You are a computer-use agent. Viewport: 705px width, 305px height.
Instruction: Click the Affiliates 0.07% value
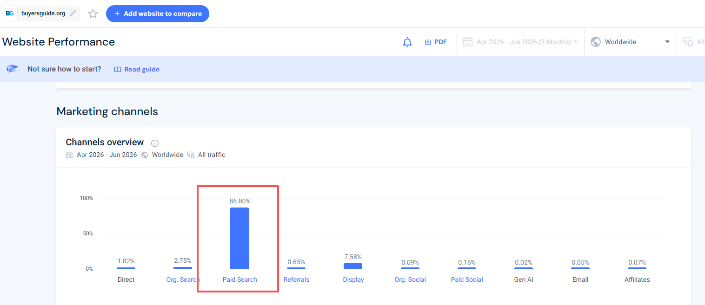[x=637, y=262]
